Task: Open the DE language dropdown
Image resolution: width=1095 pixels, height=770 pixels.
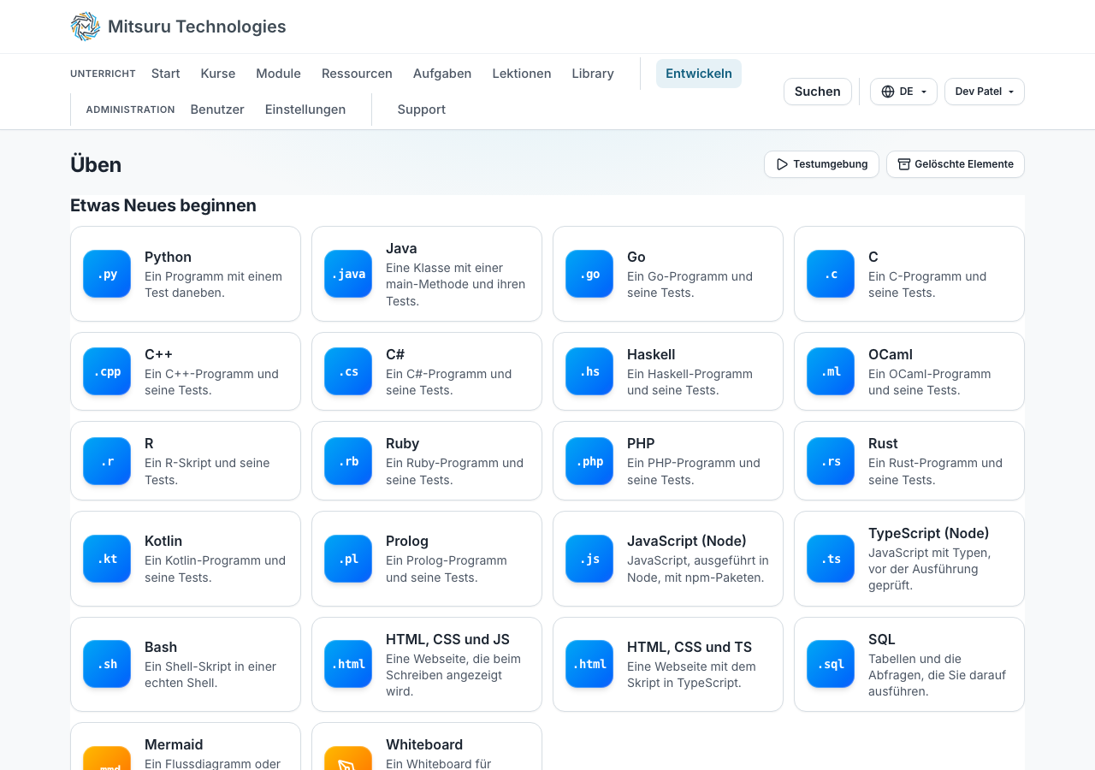Action: (x=903, y=92)
